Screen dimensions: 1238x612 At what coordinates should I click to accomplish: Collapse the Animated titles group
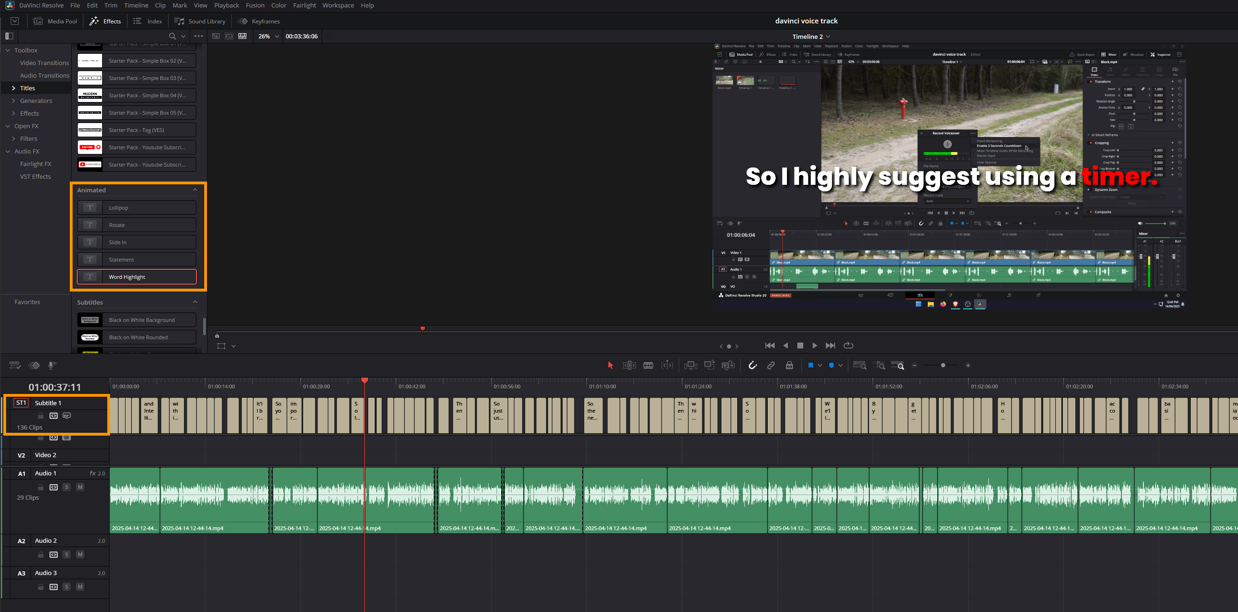tap(195, 190)
